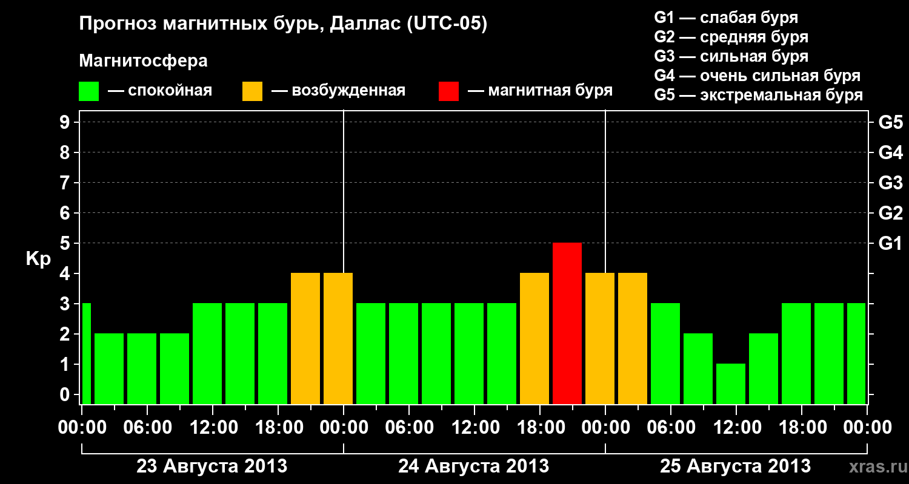Select the red Kp 5 bar on 24 August
Screen dimensions: 909x484
tap(567, 324)
